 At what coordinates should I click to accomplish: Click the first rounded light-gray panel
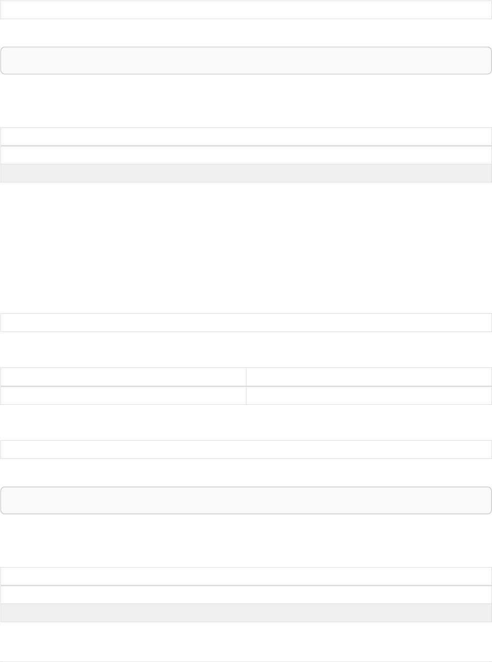(246, 60)
